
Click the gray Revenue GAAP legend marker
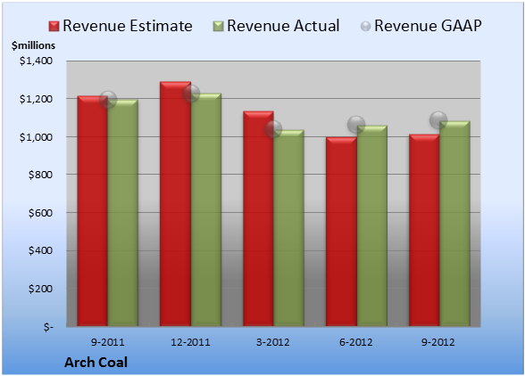click(x=366, y=26)
